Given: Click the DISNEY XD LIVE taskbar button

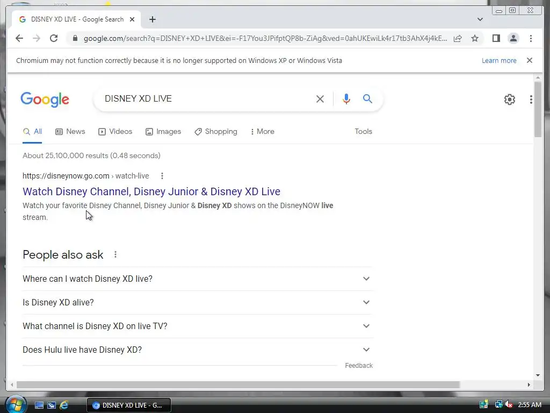Looking at the screenshot, I should pyautogui.click(x=129, y=405).
